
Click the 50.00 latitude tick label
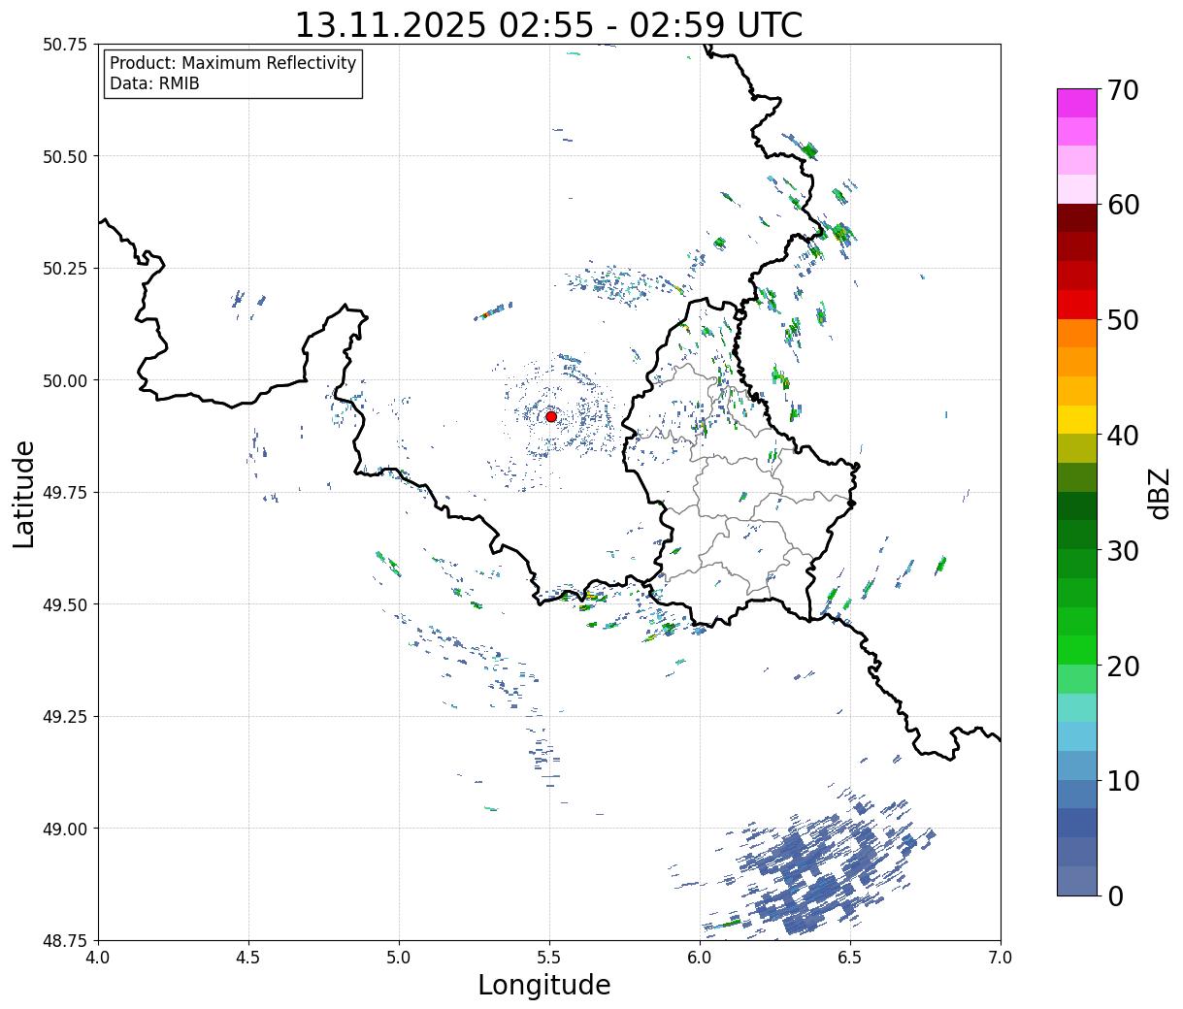(65, 380)
